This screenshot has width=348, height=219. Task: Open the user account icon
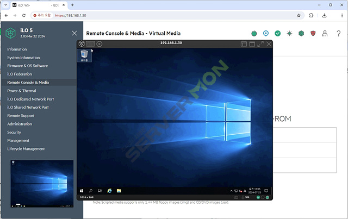[325, 33]
